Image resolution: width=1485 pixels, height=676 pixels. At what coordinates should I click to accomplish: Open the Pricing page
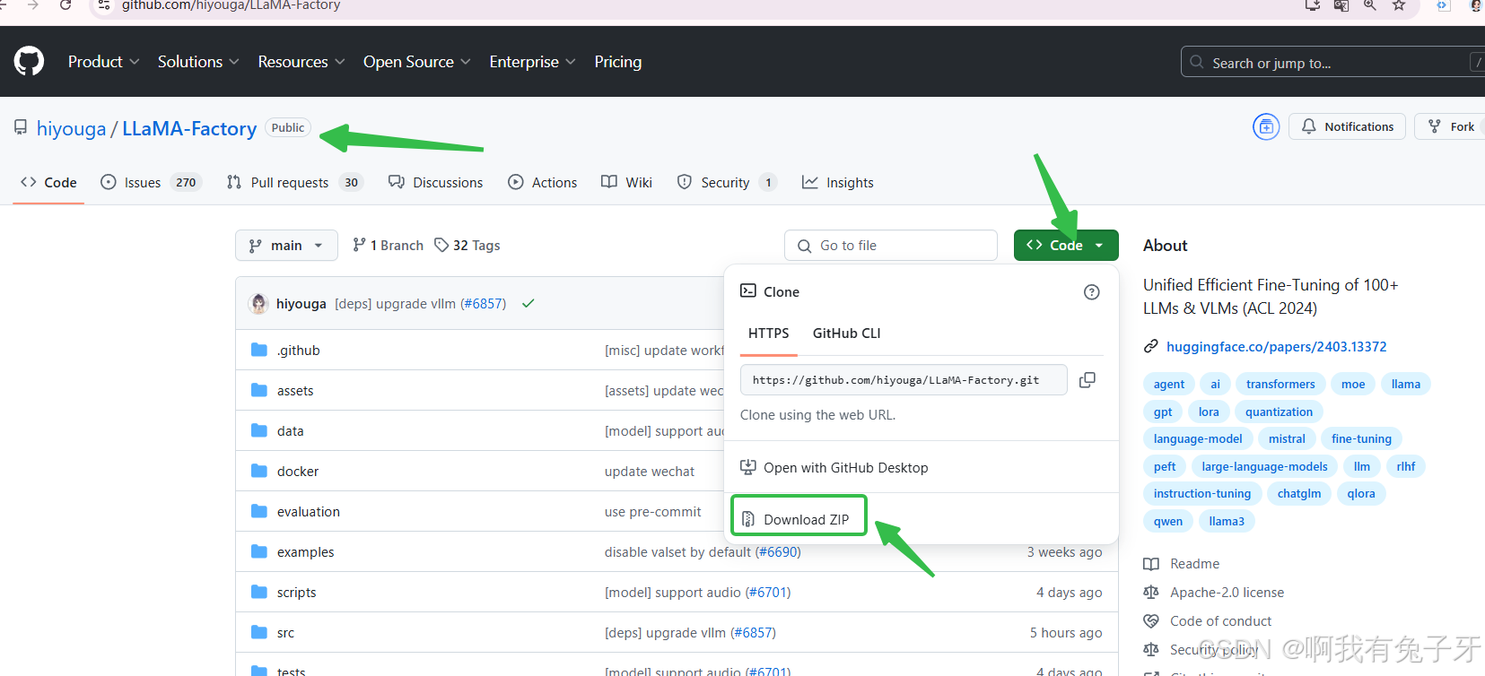[x=618, y=62]
